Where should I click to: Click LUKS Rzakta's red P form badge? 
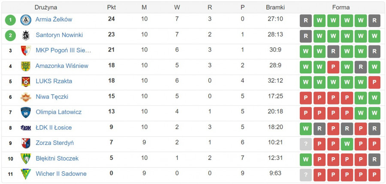click(x=374, y=83)
